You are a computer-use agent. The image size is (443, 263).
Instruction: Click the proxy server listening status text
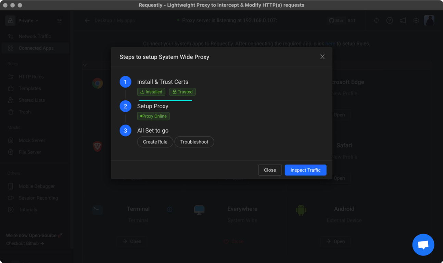(229, 21)
